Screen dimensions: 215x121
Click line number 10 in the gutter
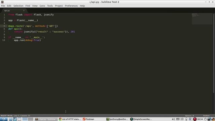4,40
